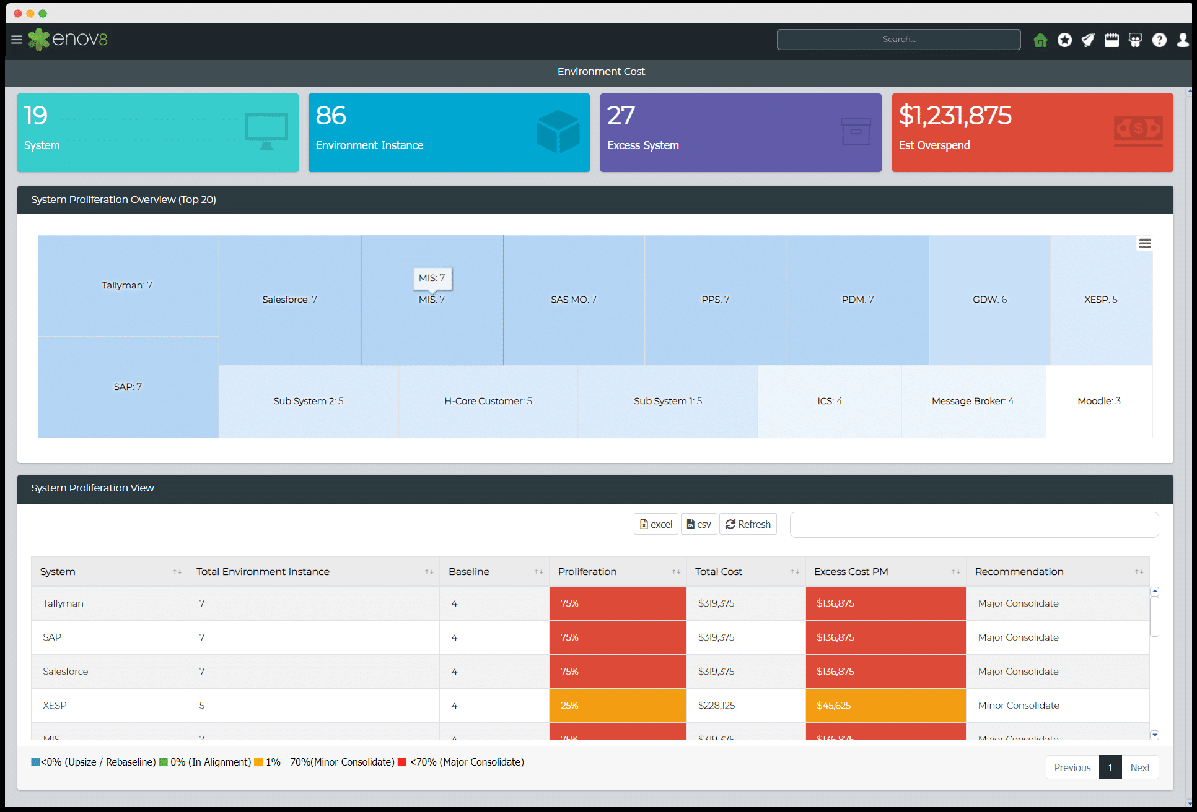This screenshot has width=1197, height=812.
Task: Select the SAS MO: 7 treemap tile
Action: pyautogui.click(x=574, y=300)
